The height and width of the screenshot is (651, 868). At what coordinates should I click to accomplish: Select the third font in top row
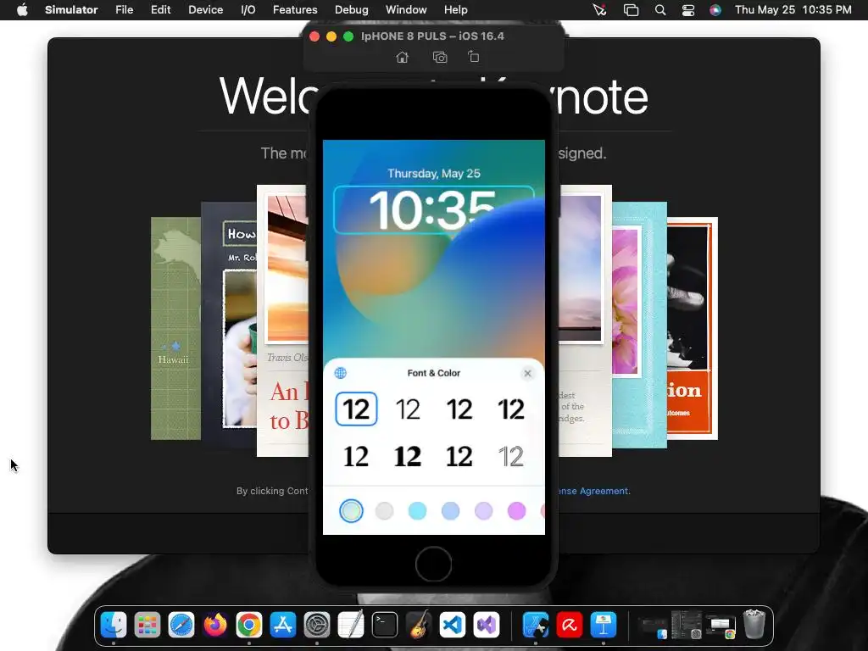point(459,409)
